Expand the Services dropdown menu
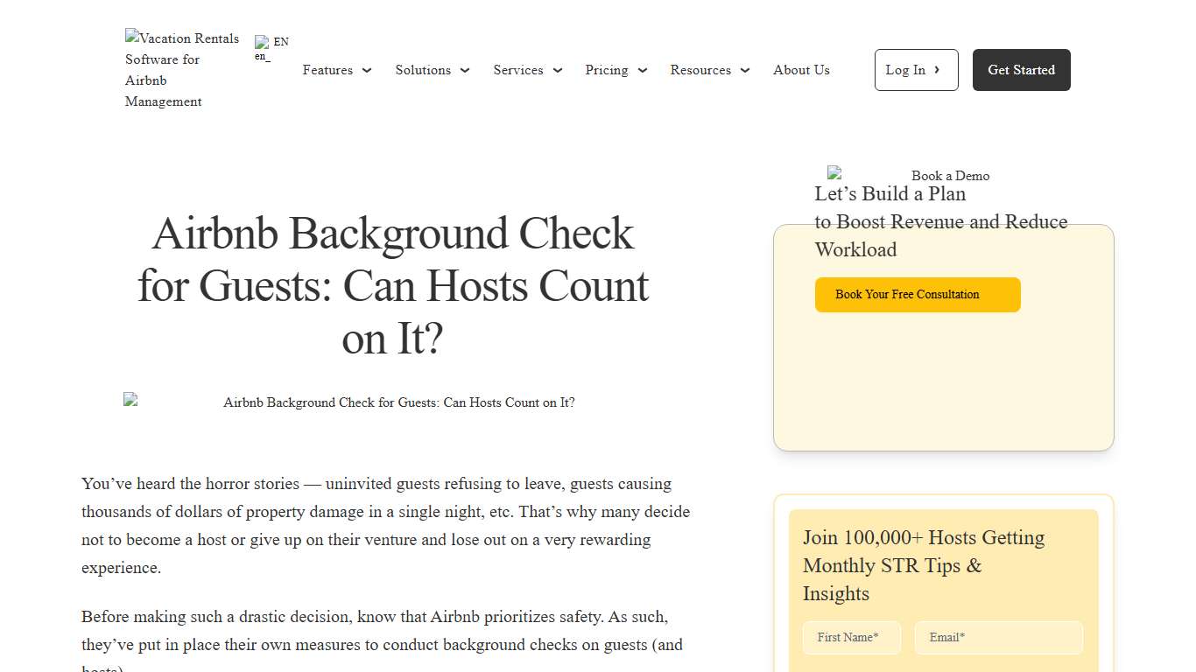This screenshot has width=1196, height=672. click(x=527, y=70)
